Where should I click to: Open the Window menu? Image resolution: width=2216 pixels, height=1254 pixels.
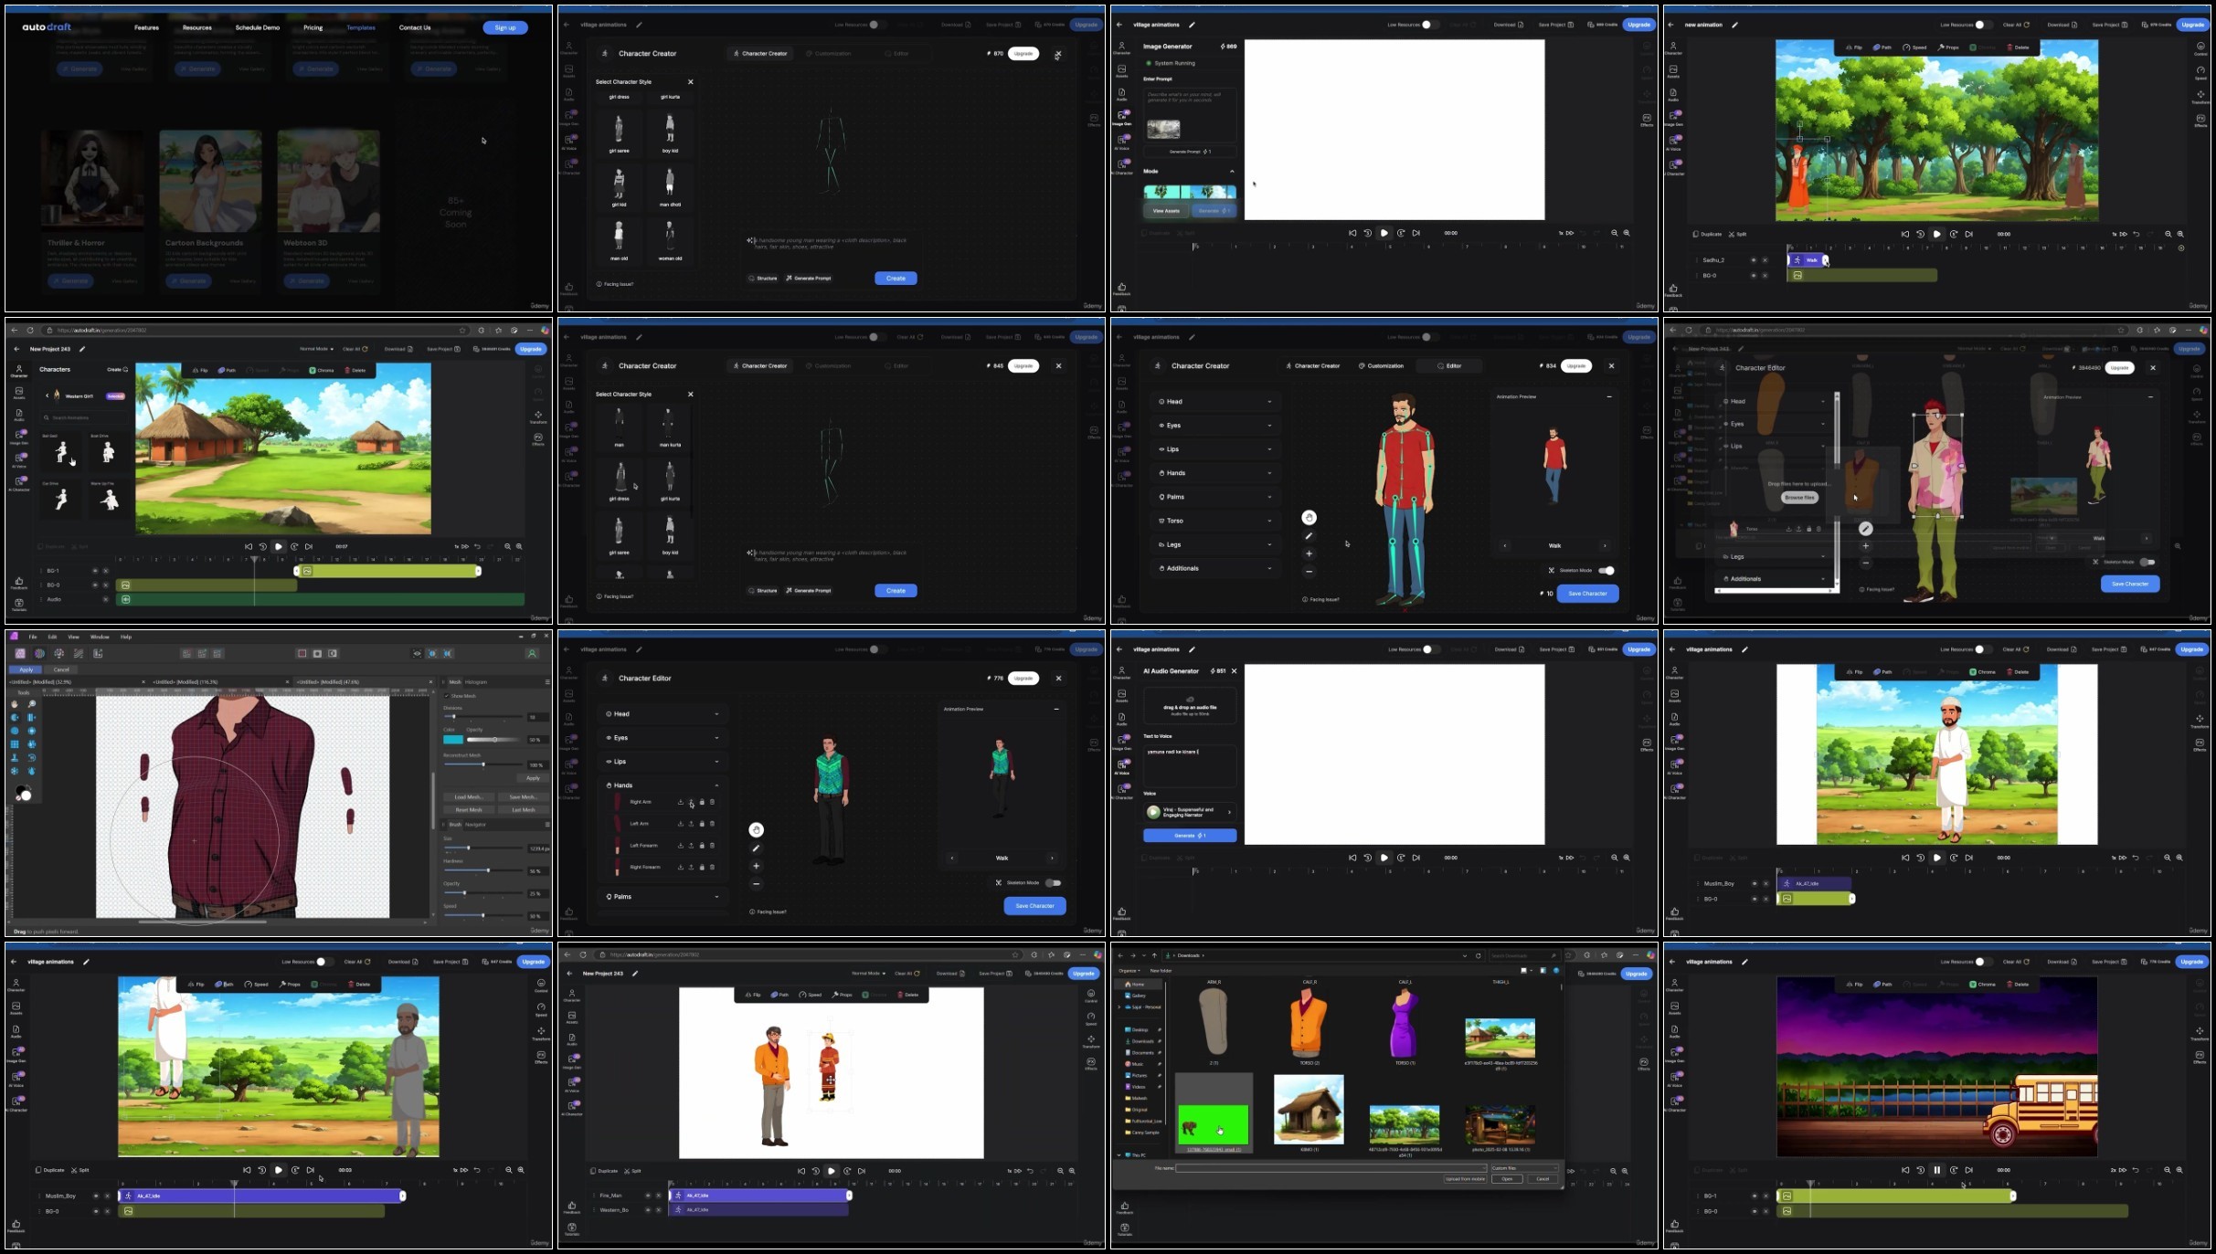coord(100,637)
